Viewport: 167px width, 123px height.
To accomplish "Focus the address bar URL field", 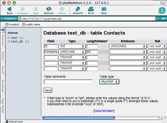I will [x=86, y=19].
